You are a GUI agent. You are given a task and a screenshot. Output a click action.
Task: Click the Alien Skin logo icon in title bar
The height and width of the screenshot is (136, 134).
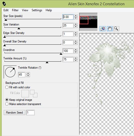click(x=4, y=4)
